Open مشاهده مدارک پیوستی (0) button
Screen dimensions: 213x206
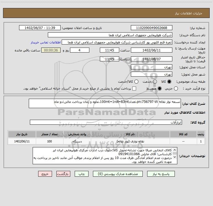click(x=118, y=174)
